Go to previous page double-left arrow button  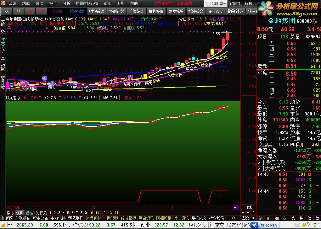click(x=7, y=11)
